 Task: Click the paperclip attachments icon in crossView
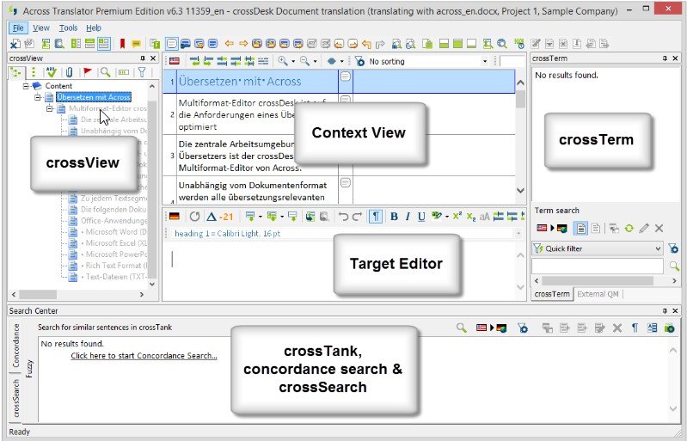70,72
